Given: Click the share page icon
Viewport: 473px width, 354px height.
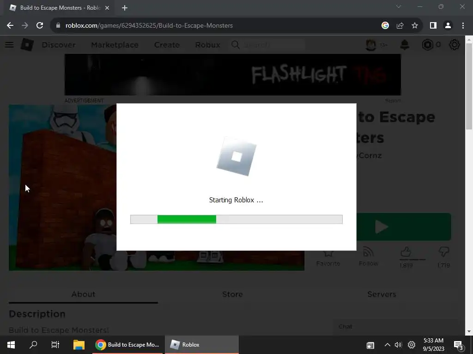Looking at the screenshot, I should coord(400,26).
